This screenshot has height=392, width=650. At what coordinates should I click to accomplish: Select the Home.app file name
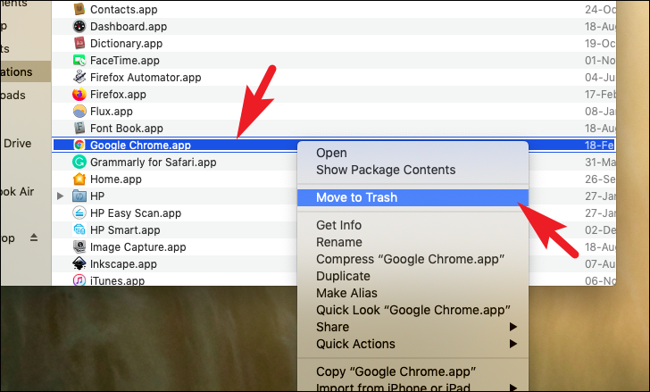pyautogui.click(x=116, y=179)
